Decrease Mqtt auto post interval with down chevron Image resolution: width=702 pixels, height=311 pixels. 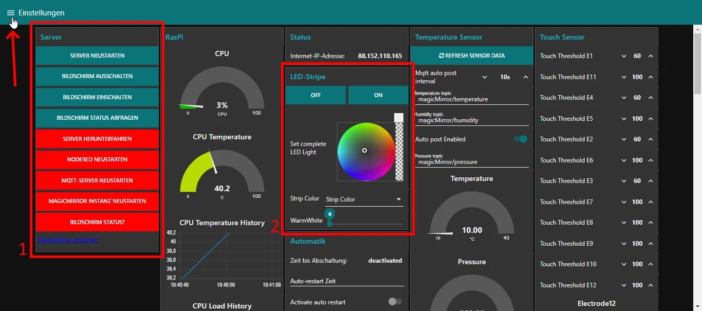pos(484,76)
